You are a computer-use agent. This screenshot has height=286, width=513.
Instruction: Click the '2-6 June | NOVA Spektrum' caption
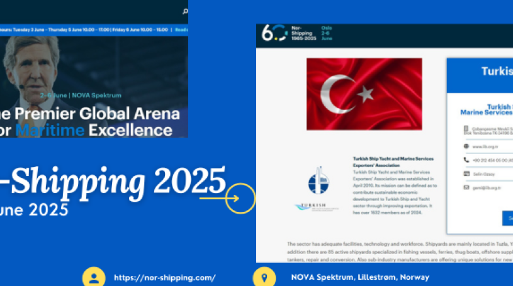[x=81, y=96]
